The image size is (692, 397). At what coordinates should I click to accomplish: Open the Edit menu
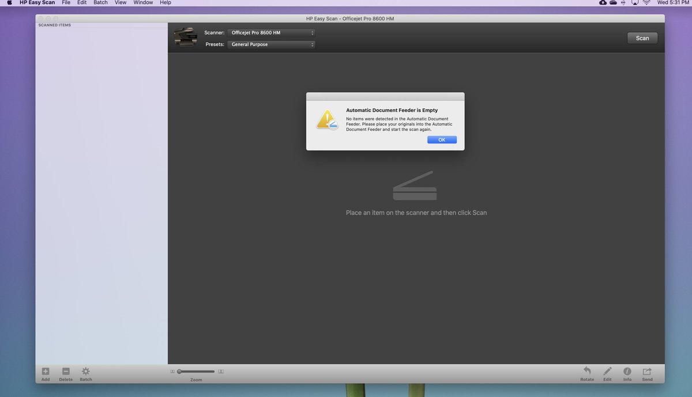[x=82, y=3]
